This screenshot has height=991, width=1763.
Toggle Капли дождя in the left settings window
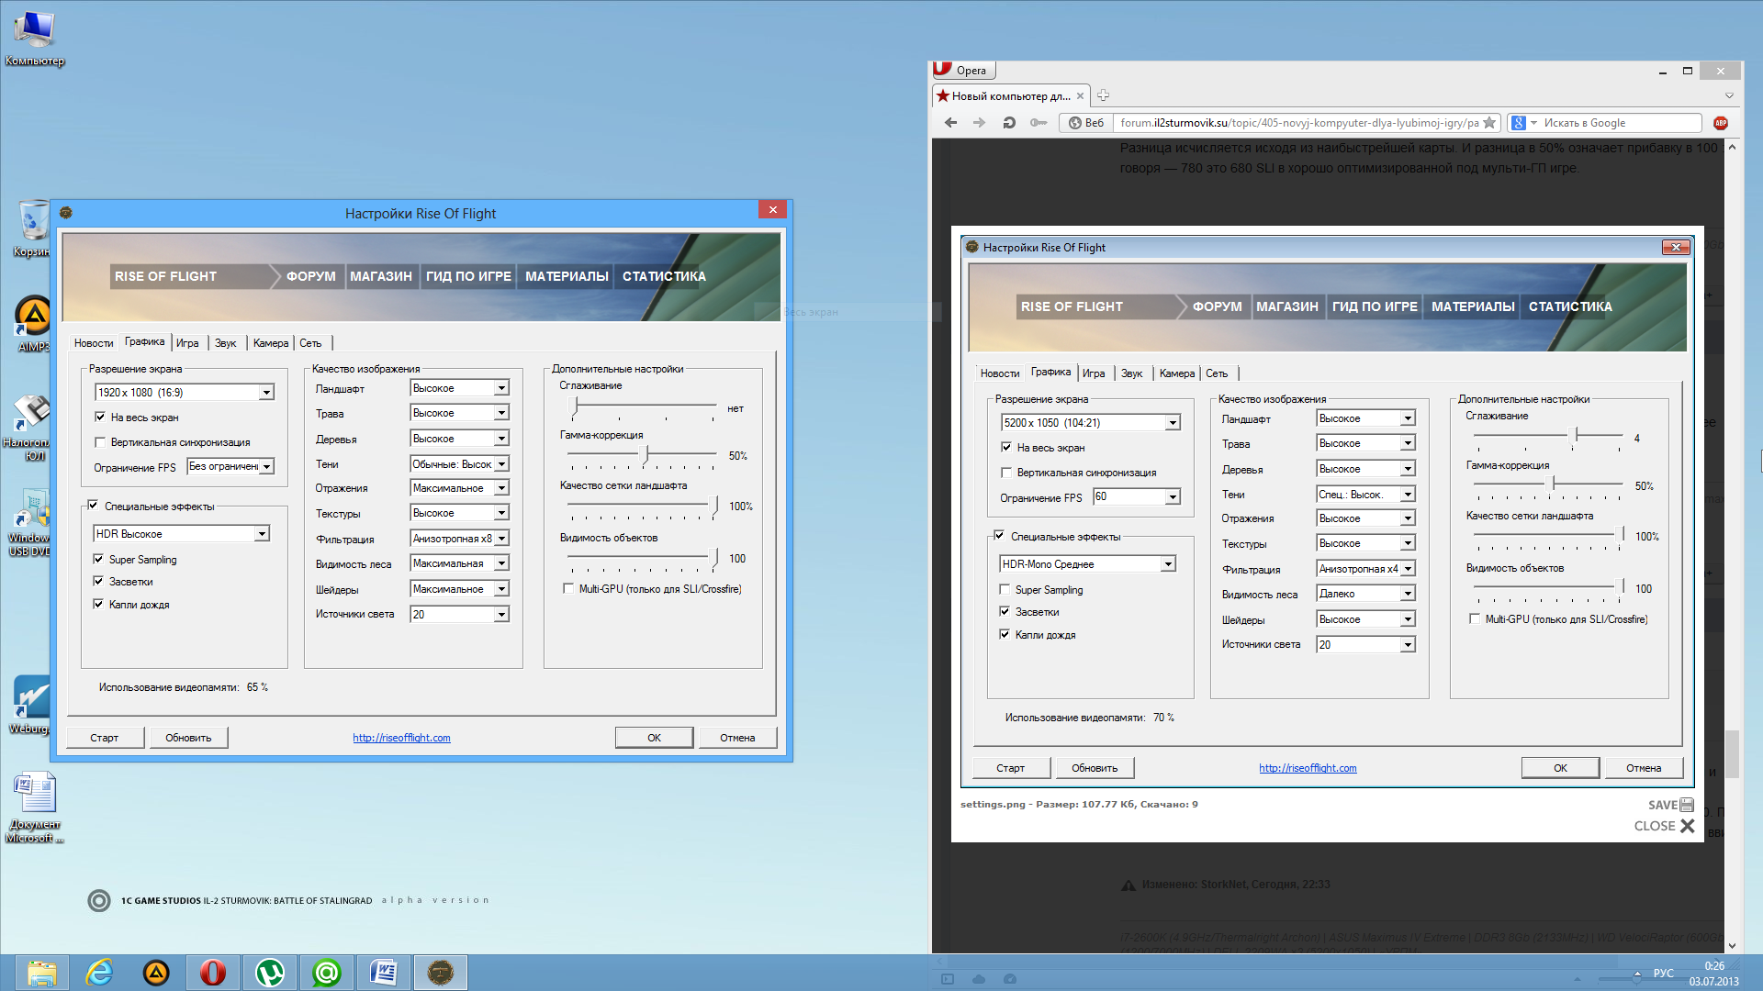[98, 604]
